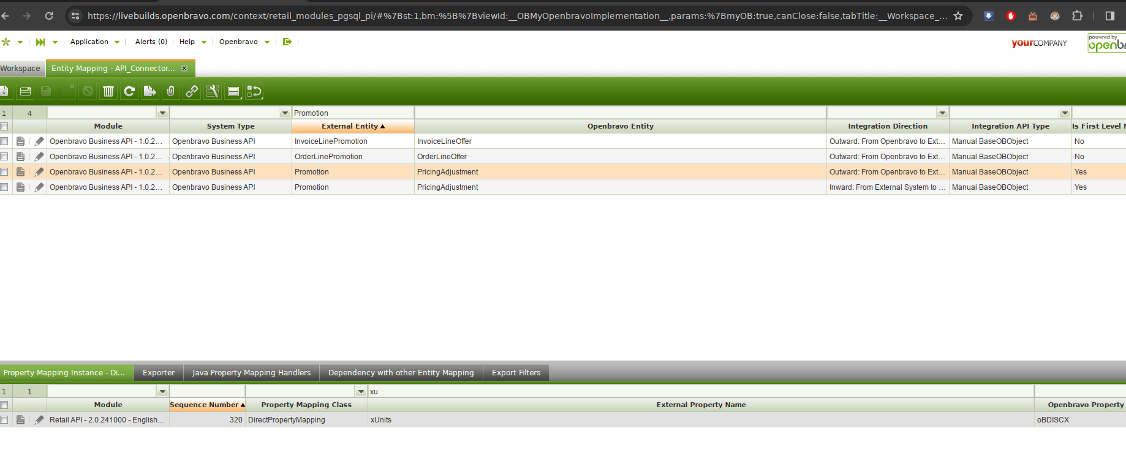Image resolution: width=1126 pixels, height=450 pixels.
Task: Edit the OrderLinePromotion row with pencil
Action: [39, 157]
